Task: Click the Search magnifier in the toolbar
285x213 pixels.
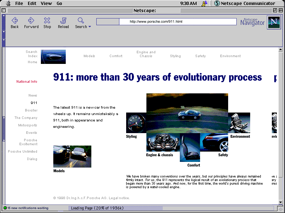Action: [81, 21]
